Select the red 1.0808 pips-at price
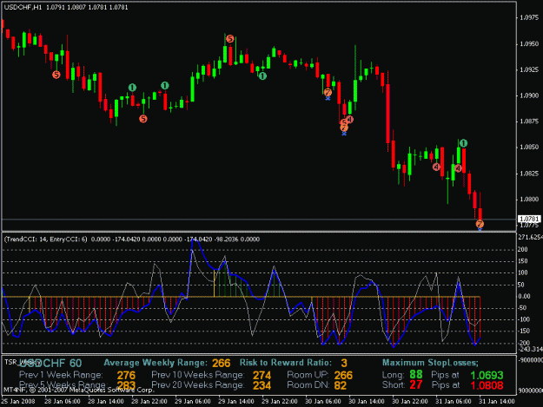This screenshot has width=543, height=407. click(487, 385)
